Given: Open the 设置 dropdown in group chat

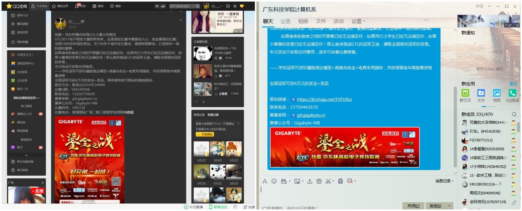Looking at the screenshot, I should click(358, 21).
